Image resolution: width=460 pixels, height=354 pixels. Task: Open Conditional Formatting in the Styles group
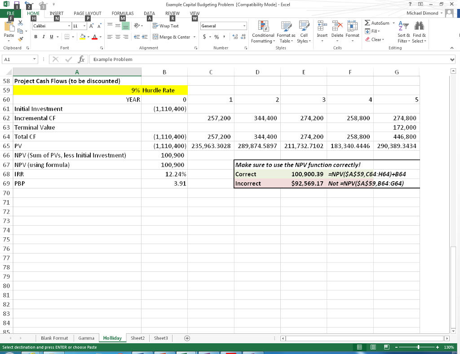[x=264, y=26]
